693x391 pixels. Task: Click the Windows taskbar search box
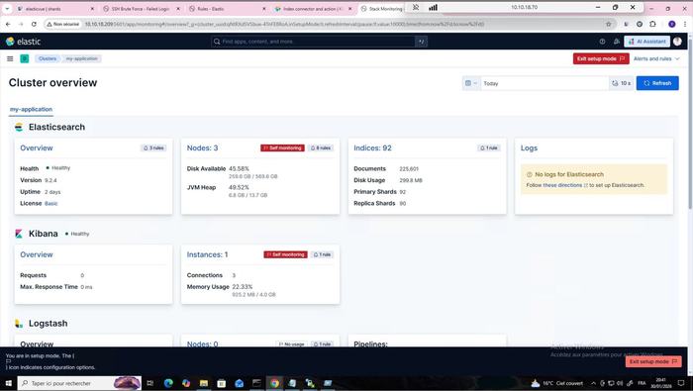point(79,383)
